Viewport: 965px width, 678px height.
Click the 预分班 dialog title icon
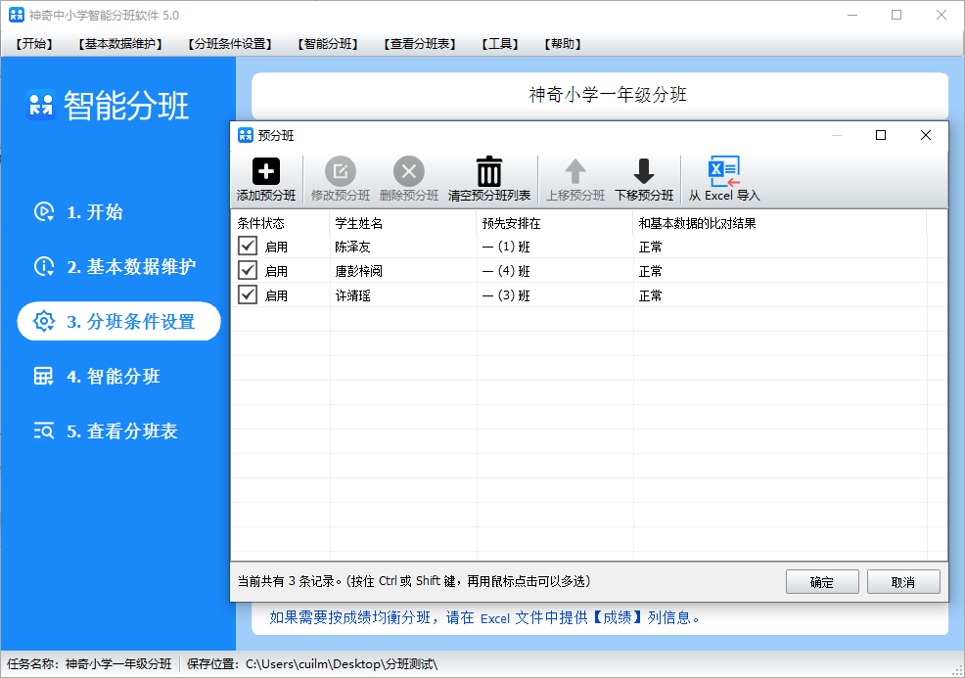pyautogui.click(x=246, y=135)
